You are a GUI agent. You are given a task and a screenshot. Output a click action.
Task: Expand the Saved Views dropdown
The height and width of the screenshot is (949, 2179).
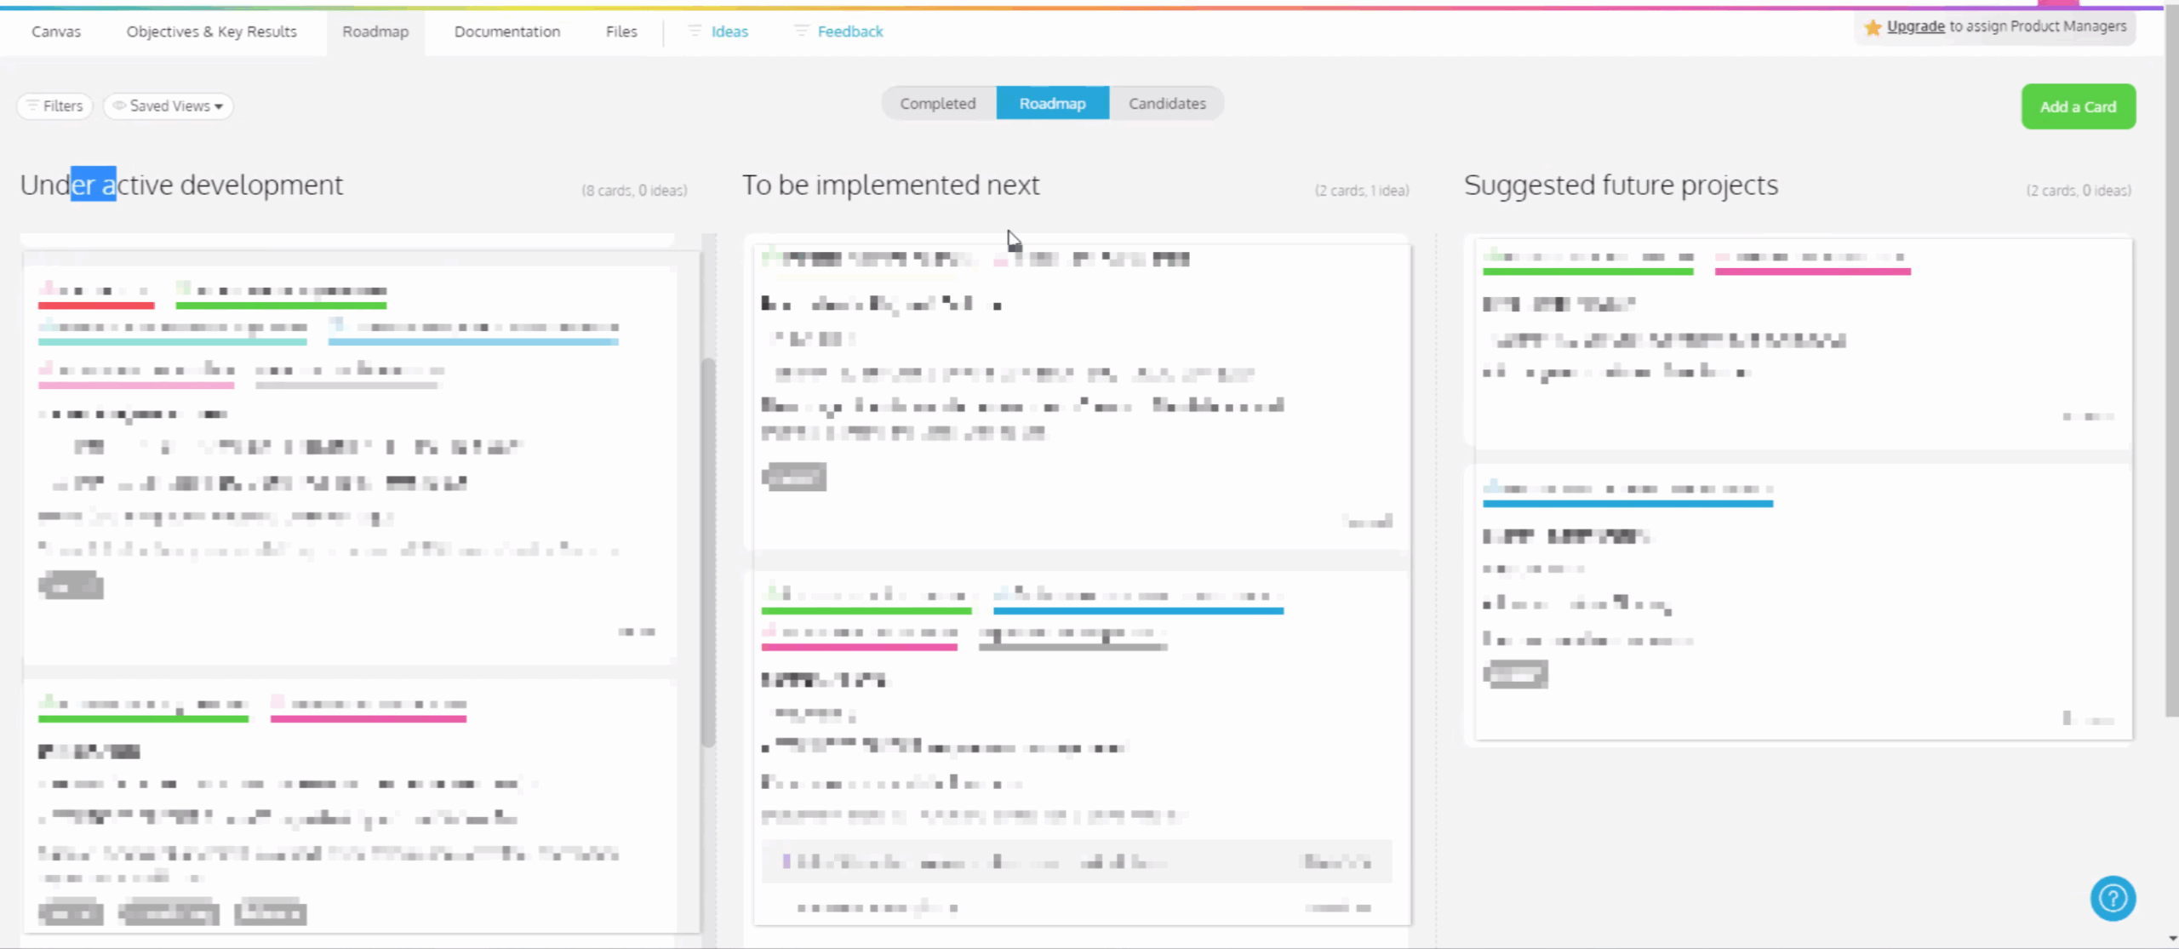169,106
